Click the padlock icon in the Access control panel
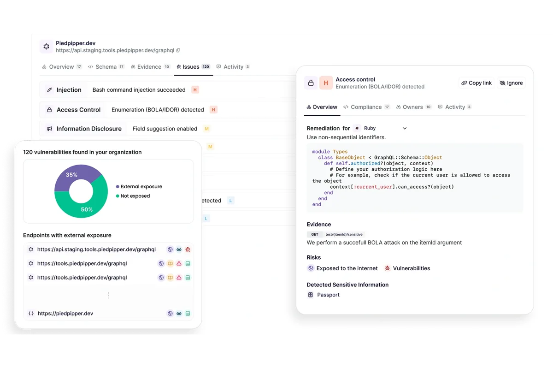 pyautogui.click(x=311, y=83)
